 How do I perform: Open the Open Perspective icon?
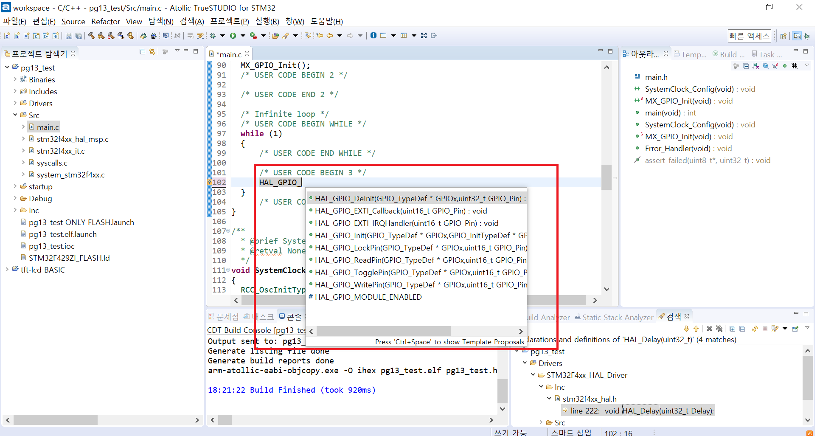pos(783,36)
